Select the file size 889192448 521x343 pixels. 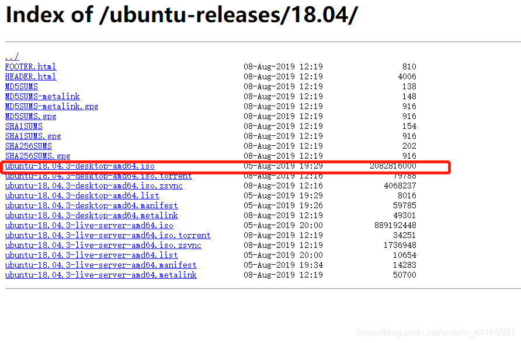pos(395,226)
